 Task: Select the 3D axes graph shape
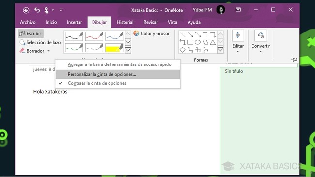(205, 49)
